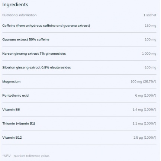Select Korean ginseng extract 7% ginsenosides
Screen dimensions: 161x161
pos(34,54)
